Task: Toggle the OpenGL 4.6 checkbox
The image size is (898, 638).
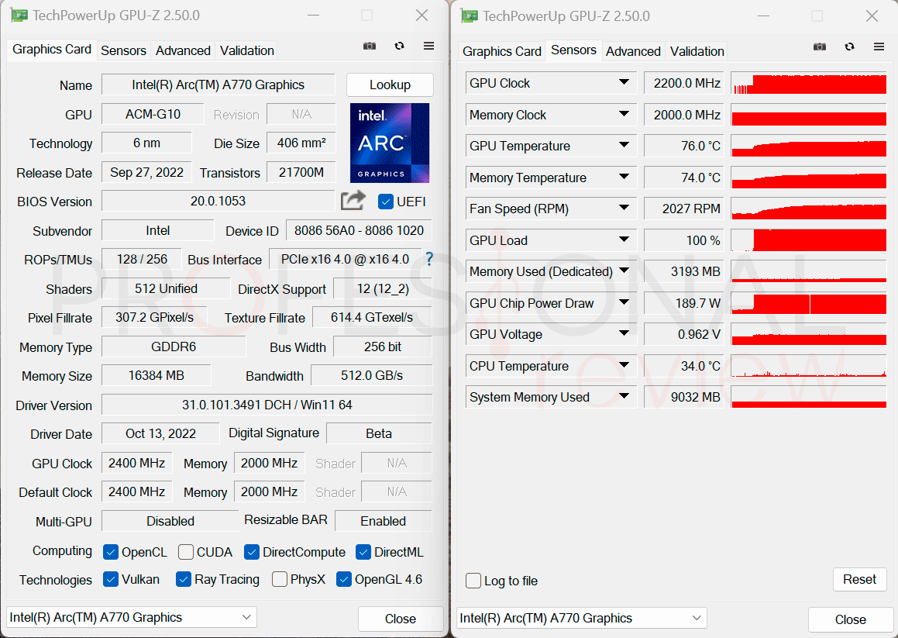Action: point(343,579)
